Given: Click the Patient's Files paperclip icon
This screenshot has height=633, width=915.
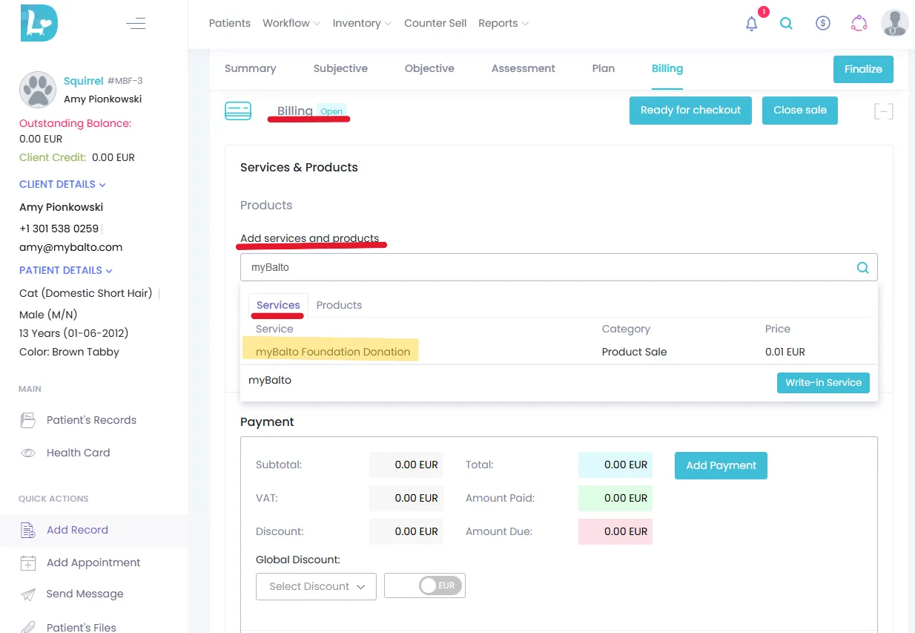Looking at the screenshot, I should [28, 627].
